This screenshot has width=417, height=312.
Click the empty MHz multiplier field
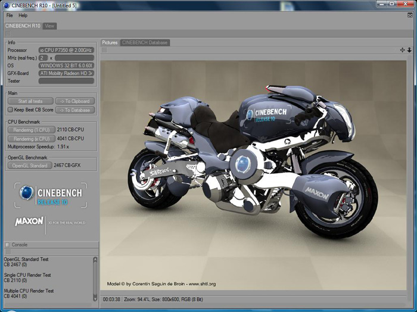click(x=74, y=58)
